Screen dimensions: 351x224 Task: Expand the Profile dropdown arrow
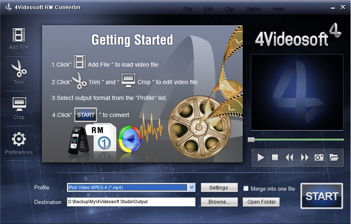191,187
